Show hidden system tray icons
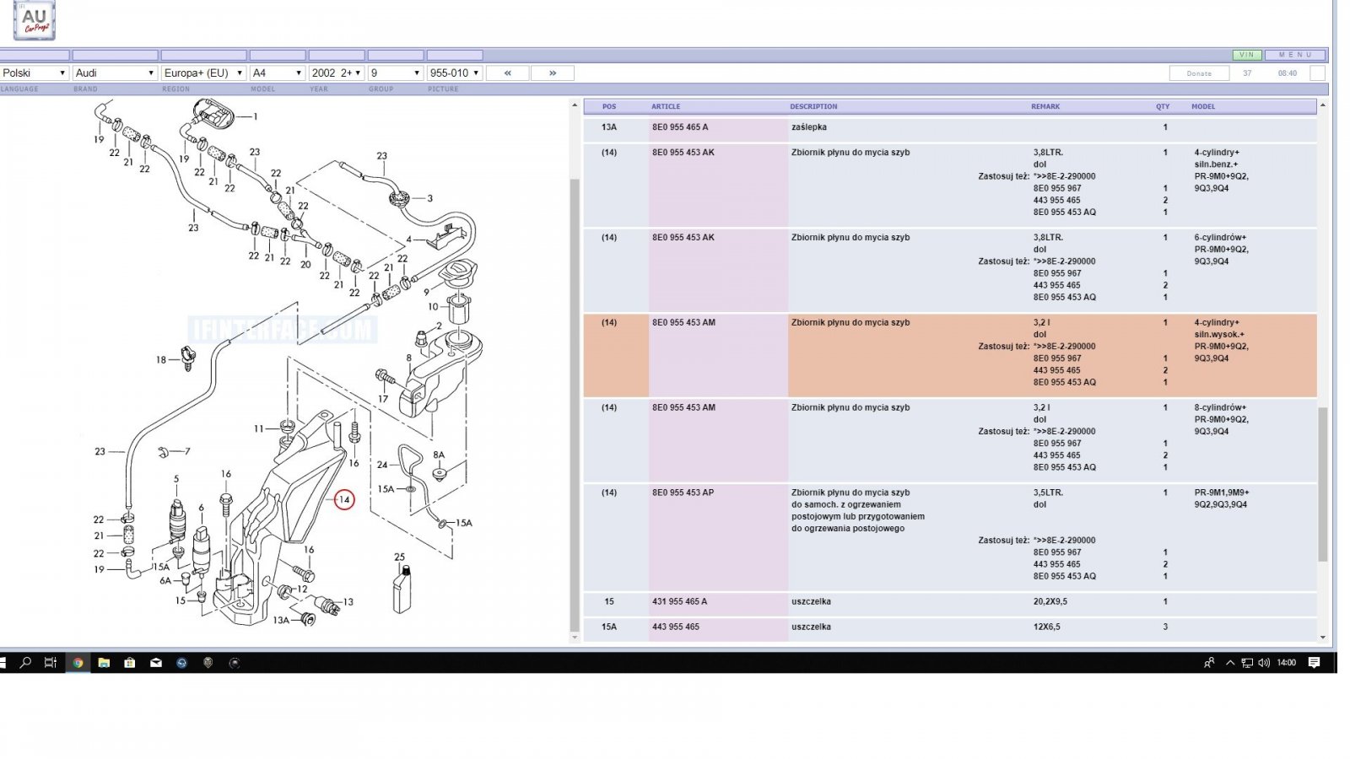Image resolution: width=1350 pixels, height=759 pixels. (x=1230, y=663)
